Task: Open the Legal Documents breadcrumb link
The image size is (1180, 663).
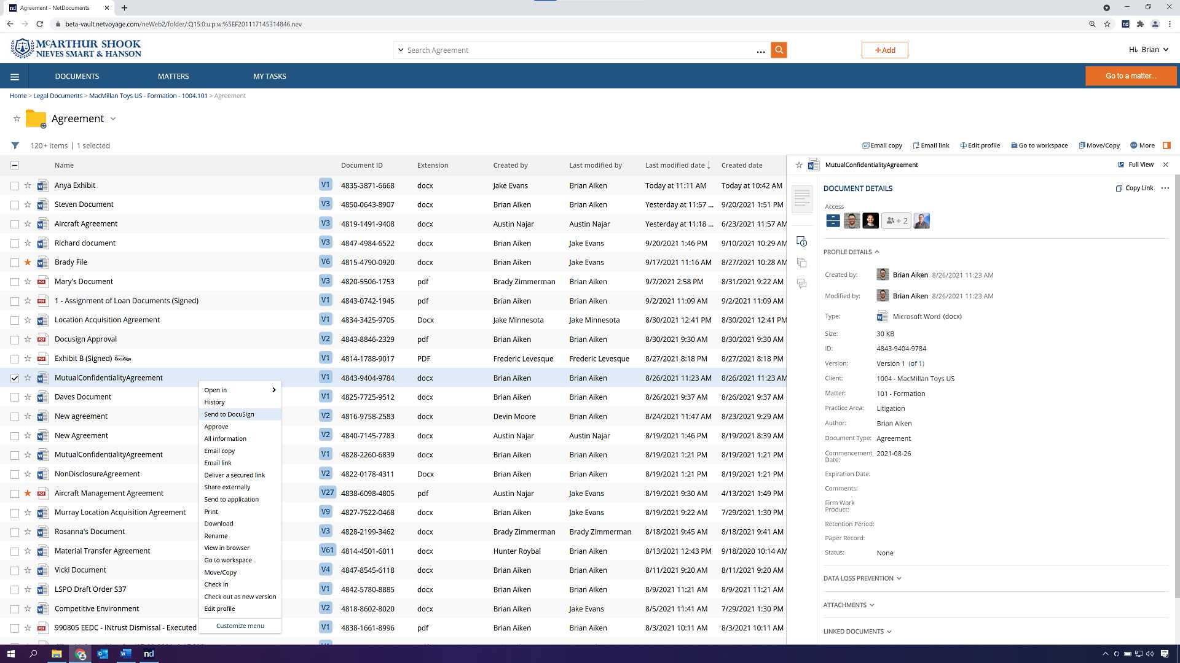Action: point(57,96)
